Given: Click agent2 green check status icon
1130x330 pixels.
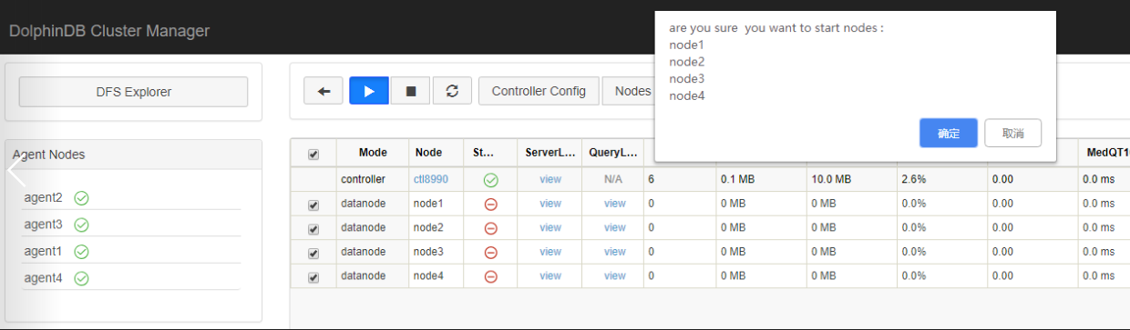Looking at the screenshot, I should click(81, 198).
